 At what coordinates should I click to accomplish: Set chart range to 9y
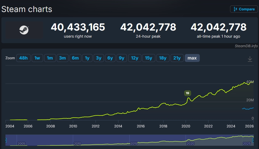[x=121, y=58]
